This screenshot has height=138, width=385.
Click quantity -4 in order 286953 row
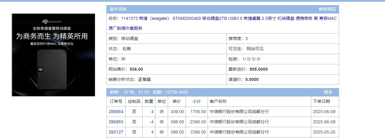(x=151, y=122)
